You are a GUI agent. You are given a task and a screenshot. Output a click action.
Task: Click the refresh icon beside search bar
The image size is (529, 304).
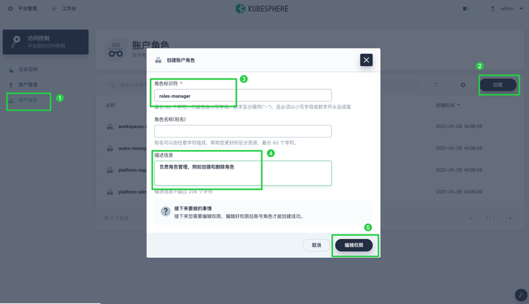[436, 85]
